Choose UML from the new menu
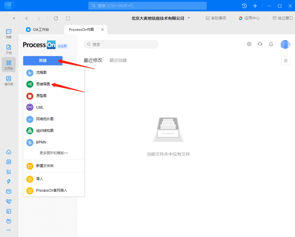Image resolution: width=295 pixels, height=237 pixels. [54, 107]
